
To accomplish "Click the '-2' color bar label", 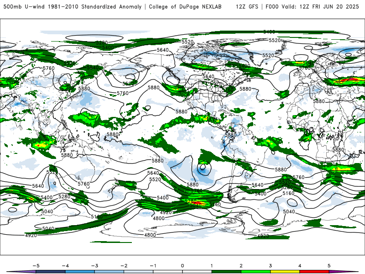I will tap(124, 266).
